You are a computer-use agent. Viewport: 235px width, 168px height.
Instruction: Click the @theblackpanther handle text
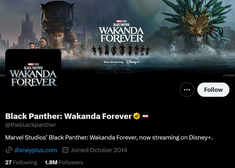[x=31, y=125]
